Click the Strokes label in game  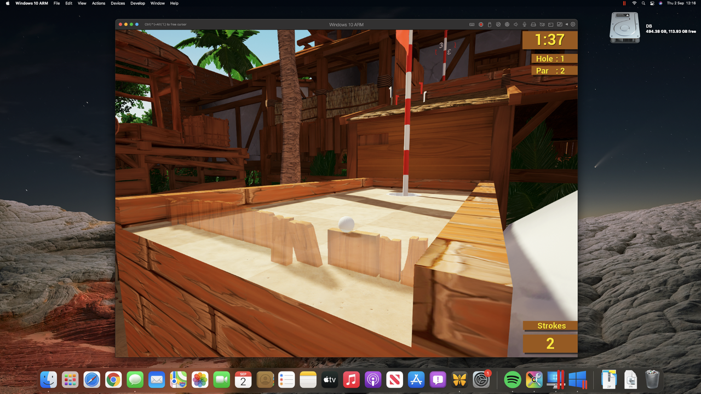coord(551,326)
